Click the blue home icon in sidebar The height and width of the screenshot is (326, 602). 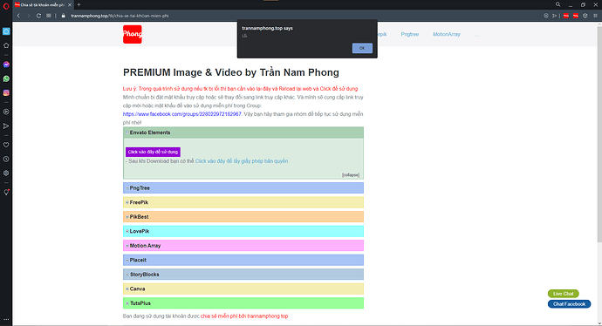click(x=6, y=31)
